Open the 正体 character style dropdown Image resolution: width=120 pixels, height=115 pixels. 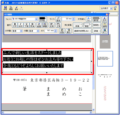105,19
